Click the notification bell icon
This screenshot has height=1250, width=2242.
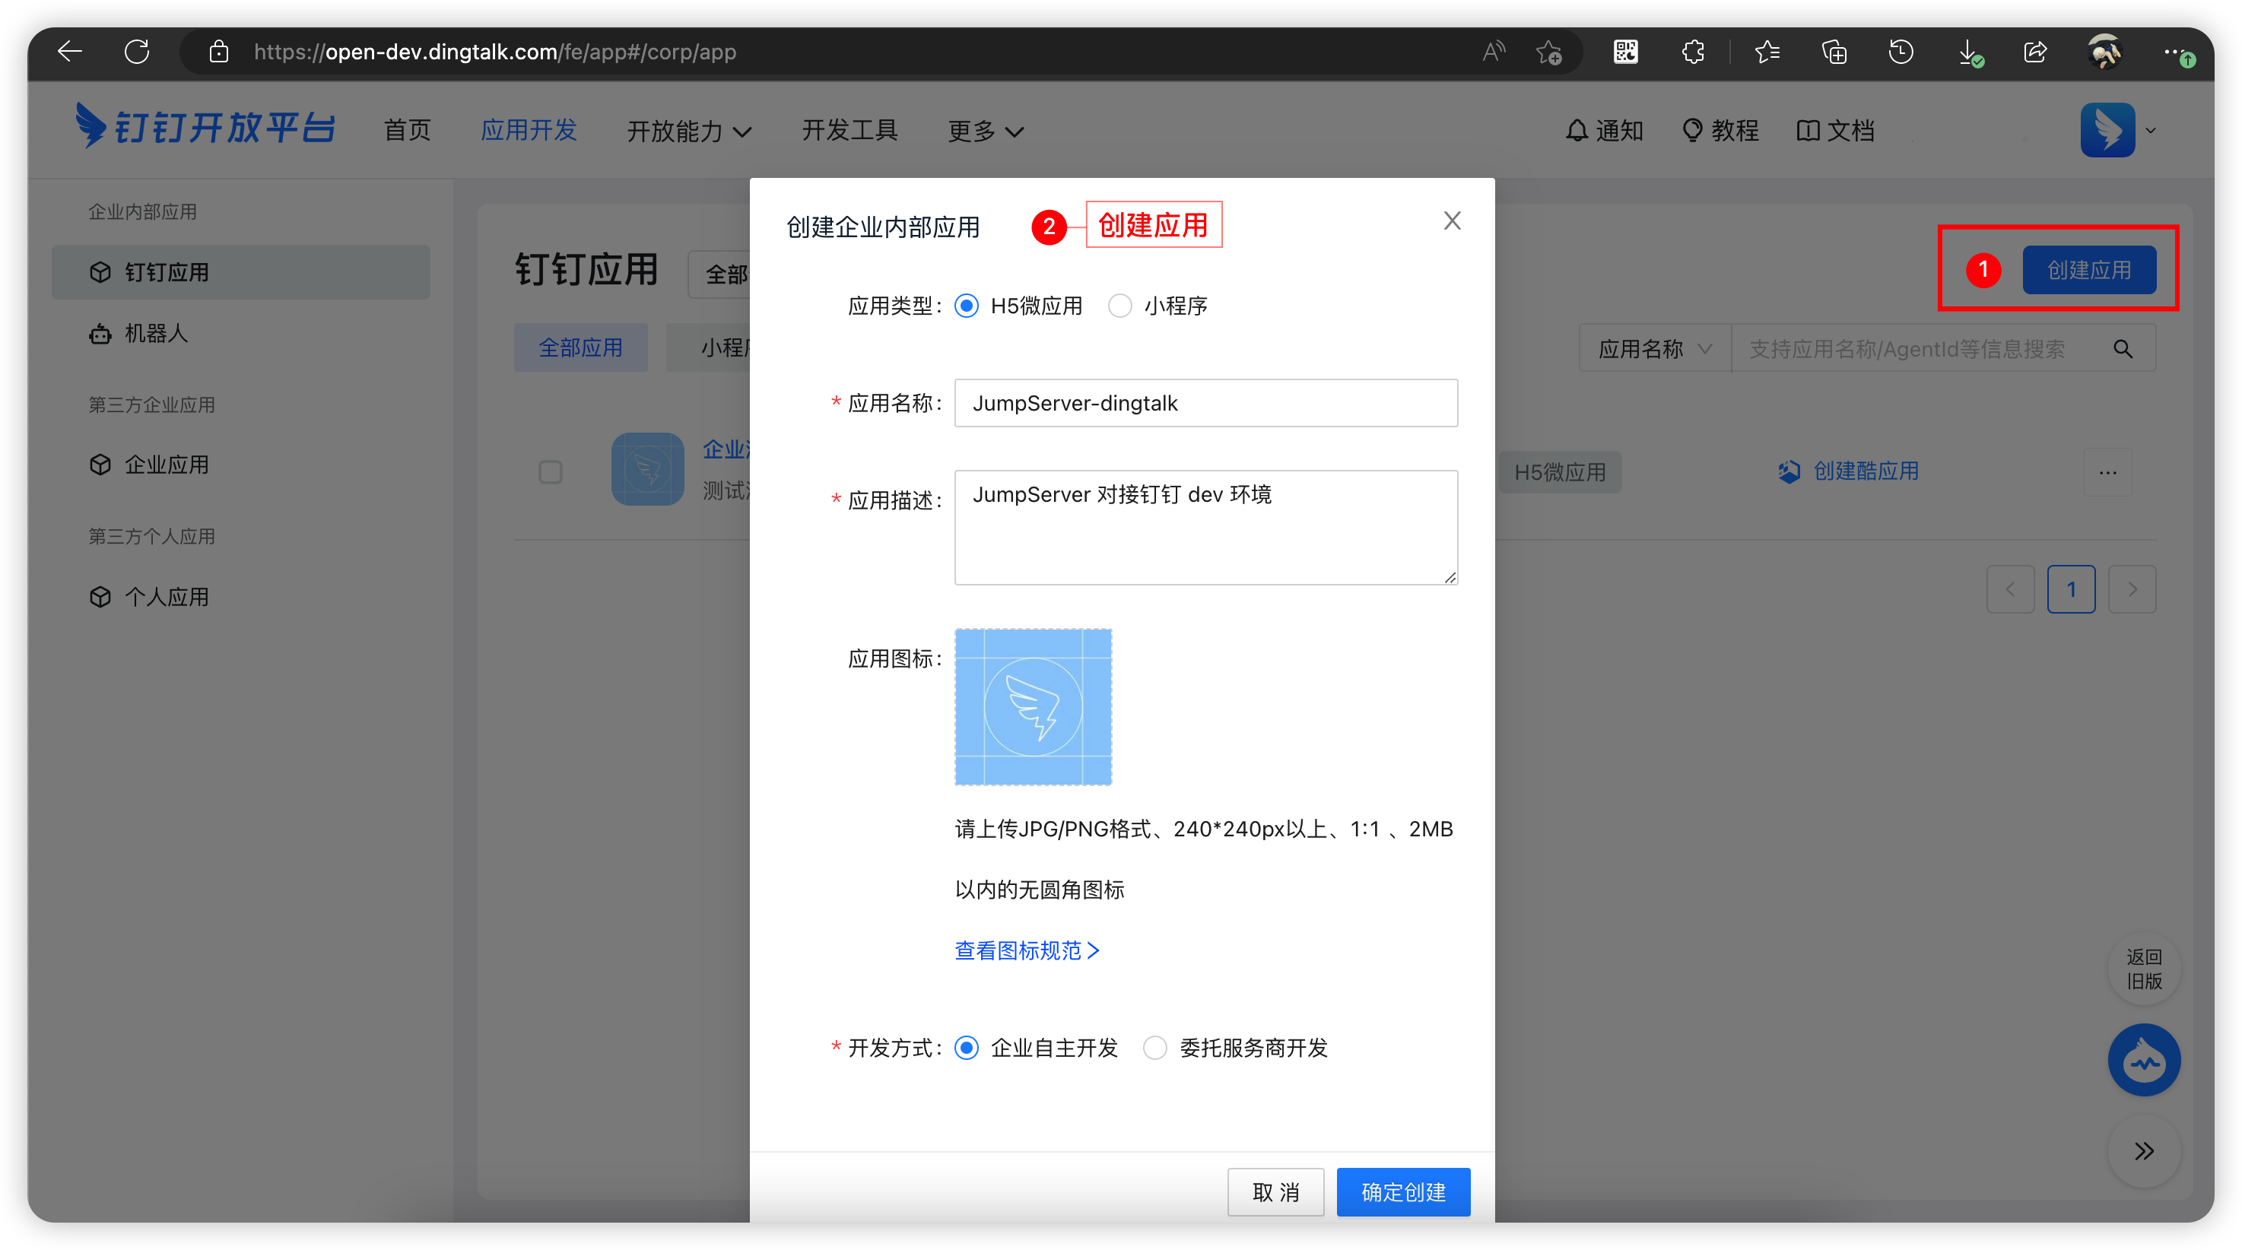(1577, 131)
